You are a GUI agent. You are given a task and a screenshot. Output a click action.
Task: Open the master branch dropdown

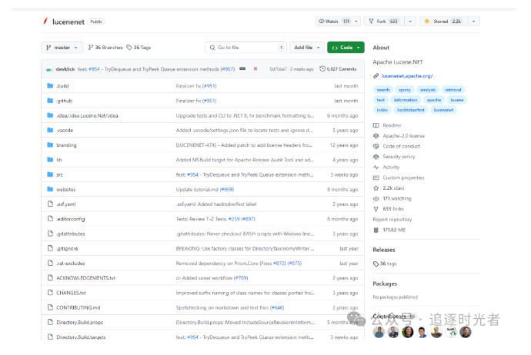(x=62, y=48)
